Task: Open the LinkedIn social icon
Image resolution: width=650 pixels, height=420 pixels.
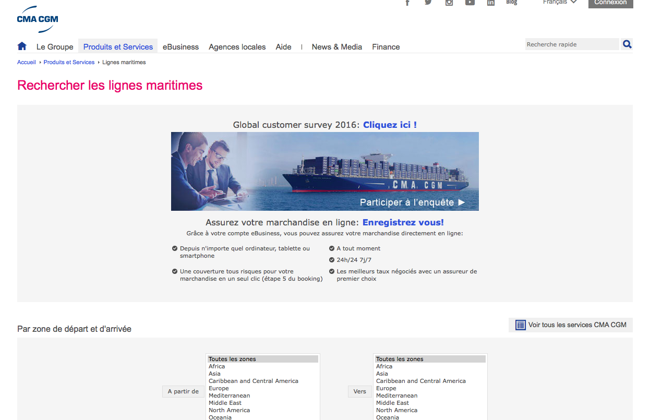Action: click(491, 2)
